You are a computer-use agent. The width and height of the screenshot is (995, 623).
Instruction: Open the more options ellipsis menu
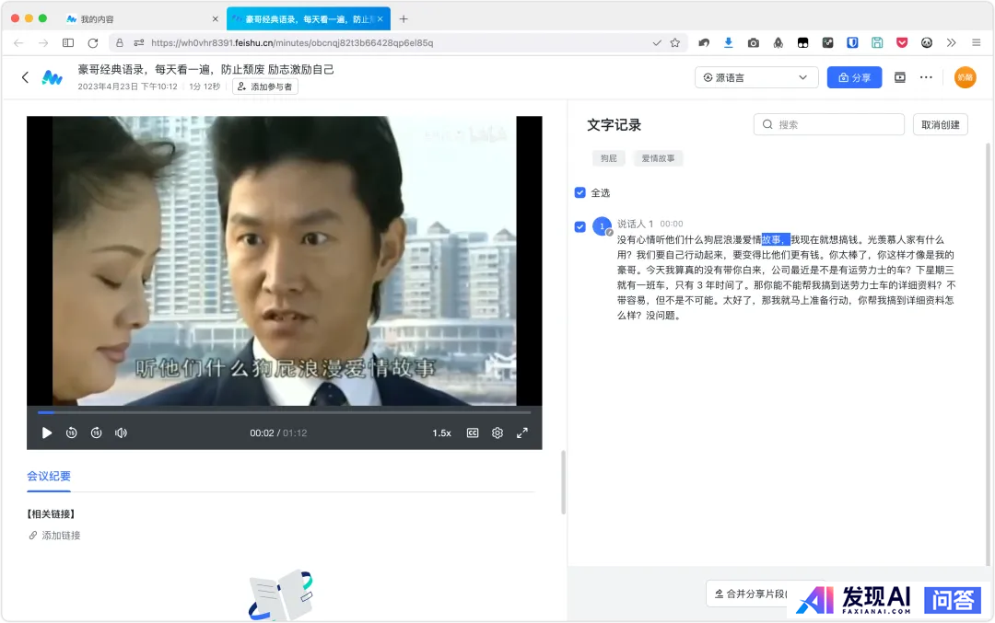click(926, 77)
